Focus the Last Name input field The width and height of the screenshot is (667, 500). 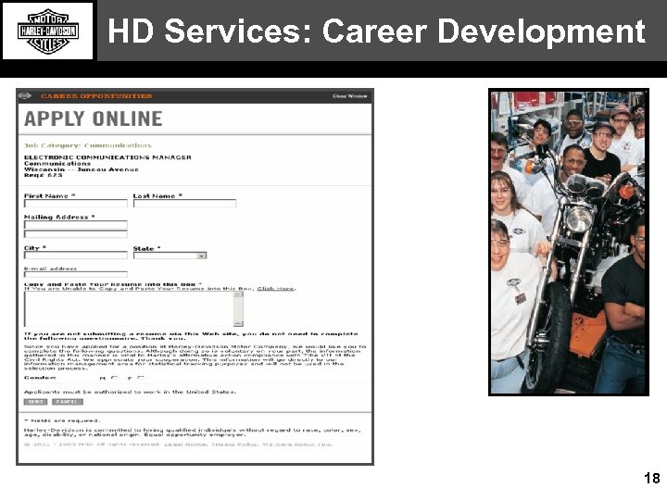[x=184, y=203]
